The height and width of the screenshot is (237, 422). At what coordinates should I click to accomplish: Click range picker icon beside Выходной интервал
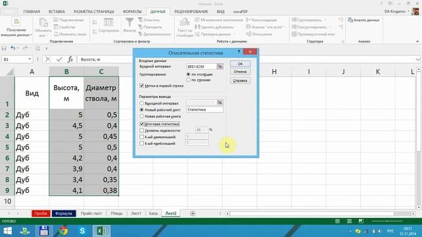click(x=220, y=103)
